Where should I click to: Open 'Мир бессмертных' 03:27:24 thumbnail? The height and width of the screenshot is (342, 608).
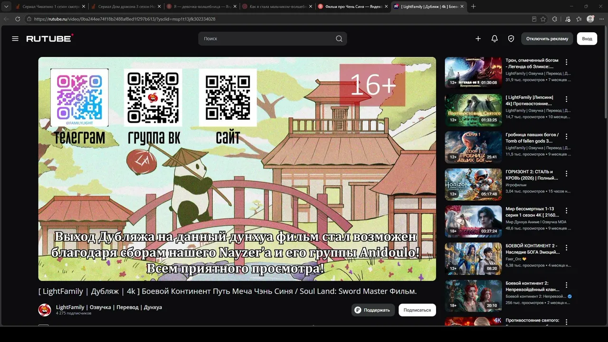473,221
